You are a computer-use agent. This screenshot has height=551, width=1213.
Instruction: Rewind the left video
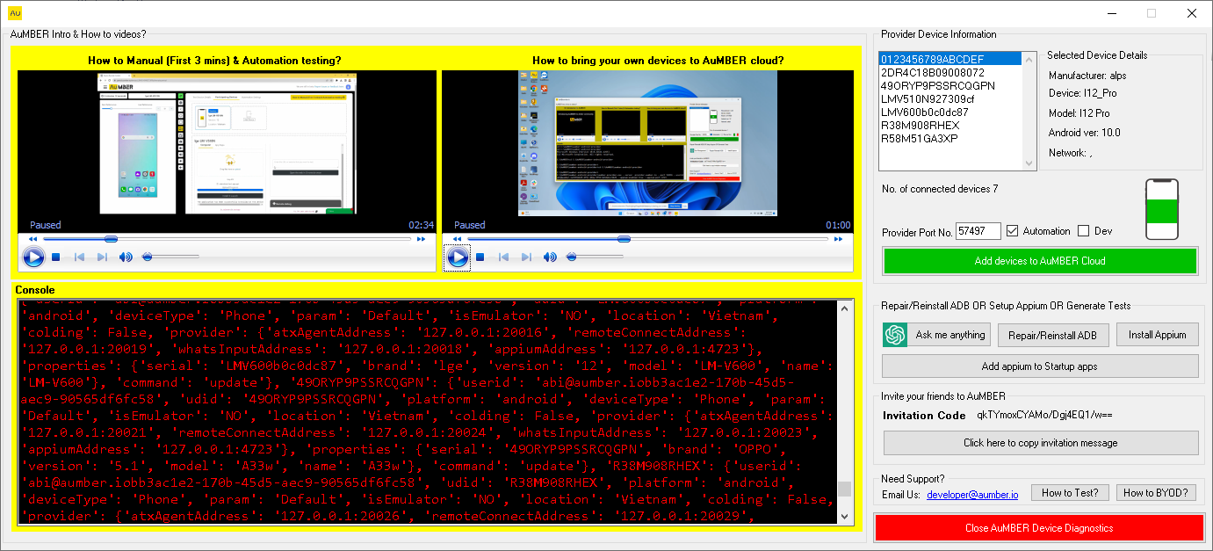tap(32, 239)
